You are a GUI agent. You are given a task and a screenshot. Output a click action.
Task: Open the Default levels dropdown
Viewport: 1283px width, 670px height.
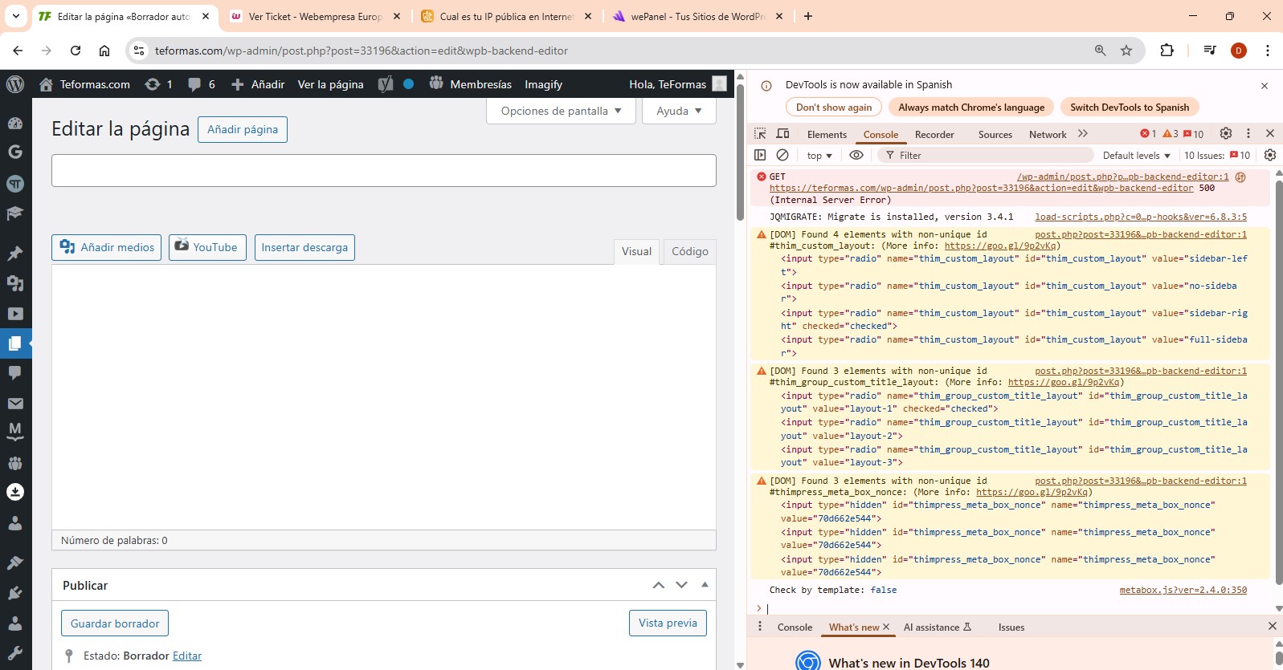point(1136,156)
